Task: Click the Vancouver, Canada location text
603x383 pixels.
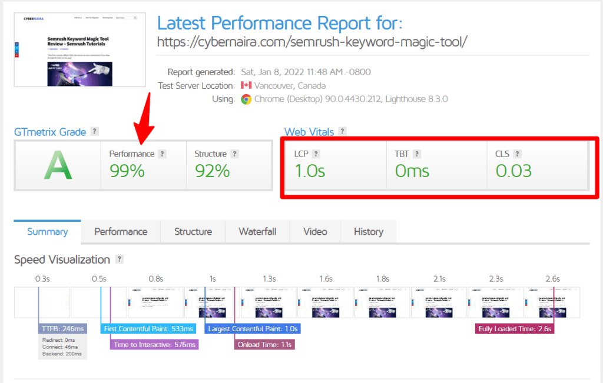Action: [x=290, y=86]
